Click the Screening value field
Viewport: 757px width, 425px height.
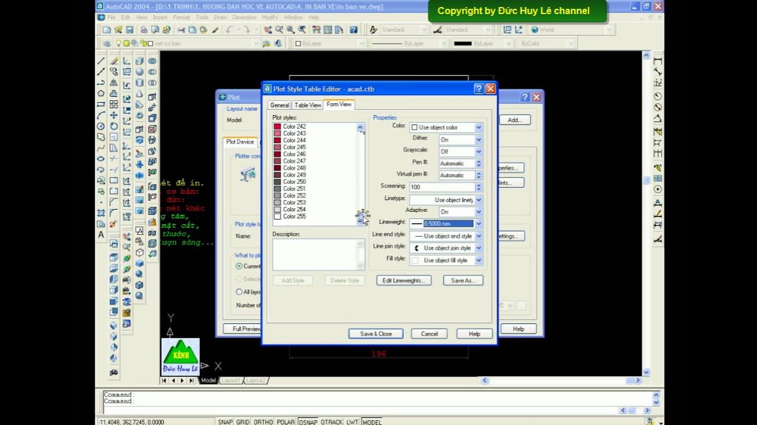(442, 187)
